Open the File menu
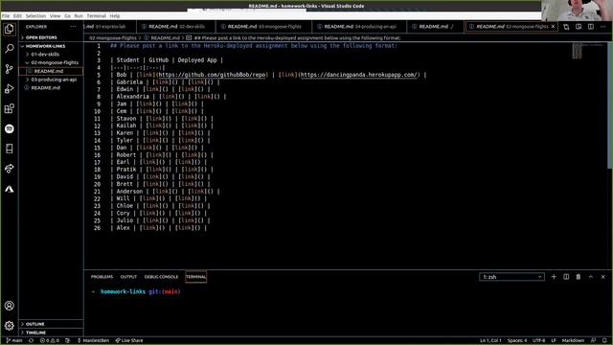This screenshot has width=613, height=345. coord(6,16)
